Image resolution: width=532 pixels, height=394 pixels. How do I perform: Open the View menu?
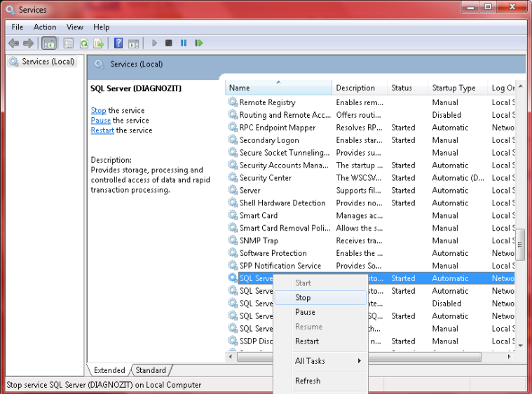click(74, 27)
